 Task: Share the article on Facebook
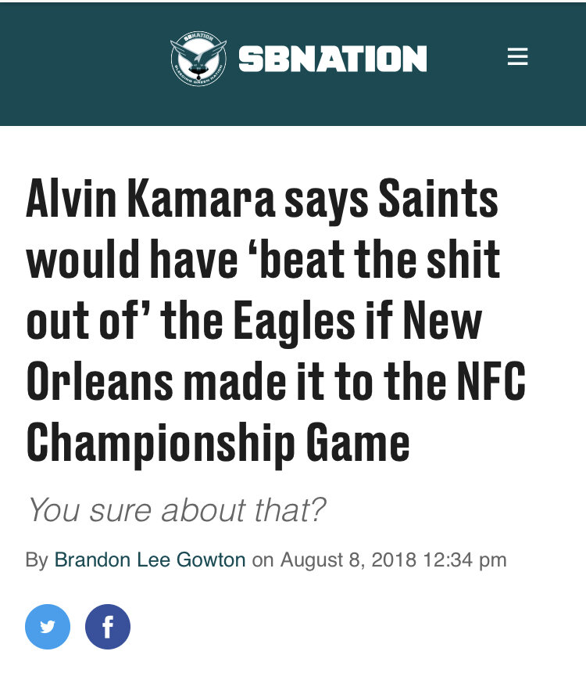pos(108,627)
